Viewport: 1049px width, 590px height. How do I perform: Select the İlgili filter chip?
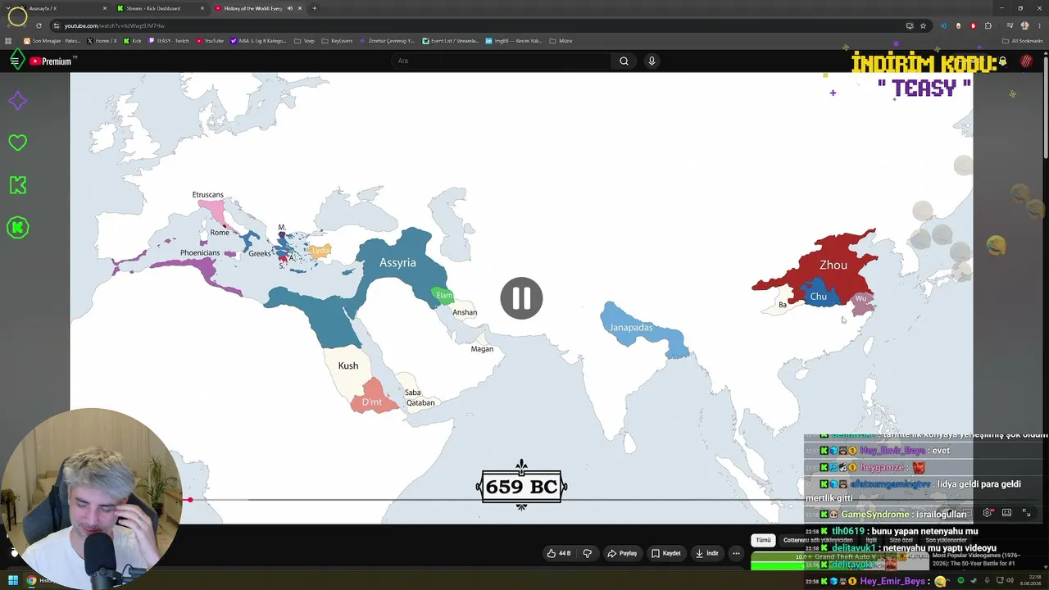[871, 540]
